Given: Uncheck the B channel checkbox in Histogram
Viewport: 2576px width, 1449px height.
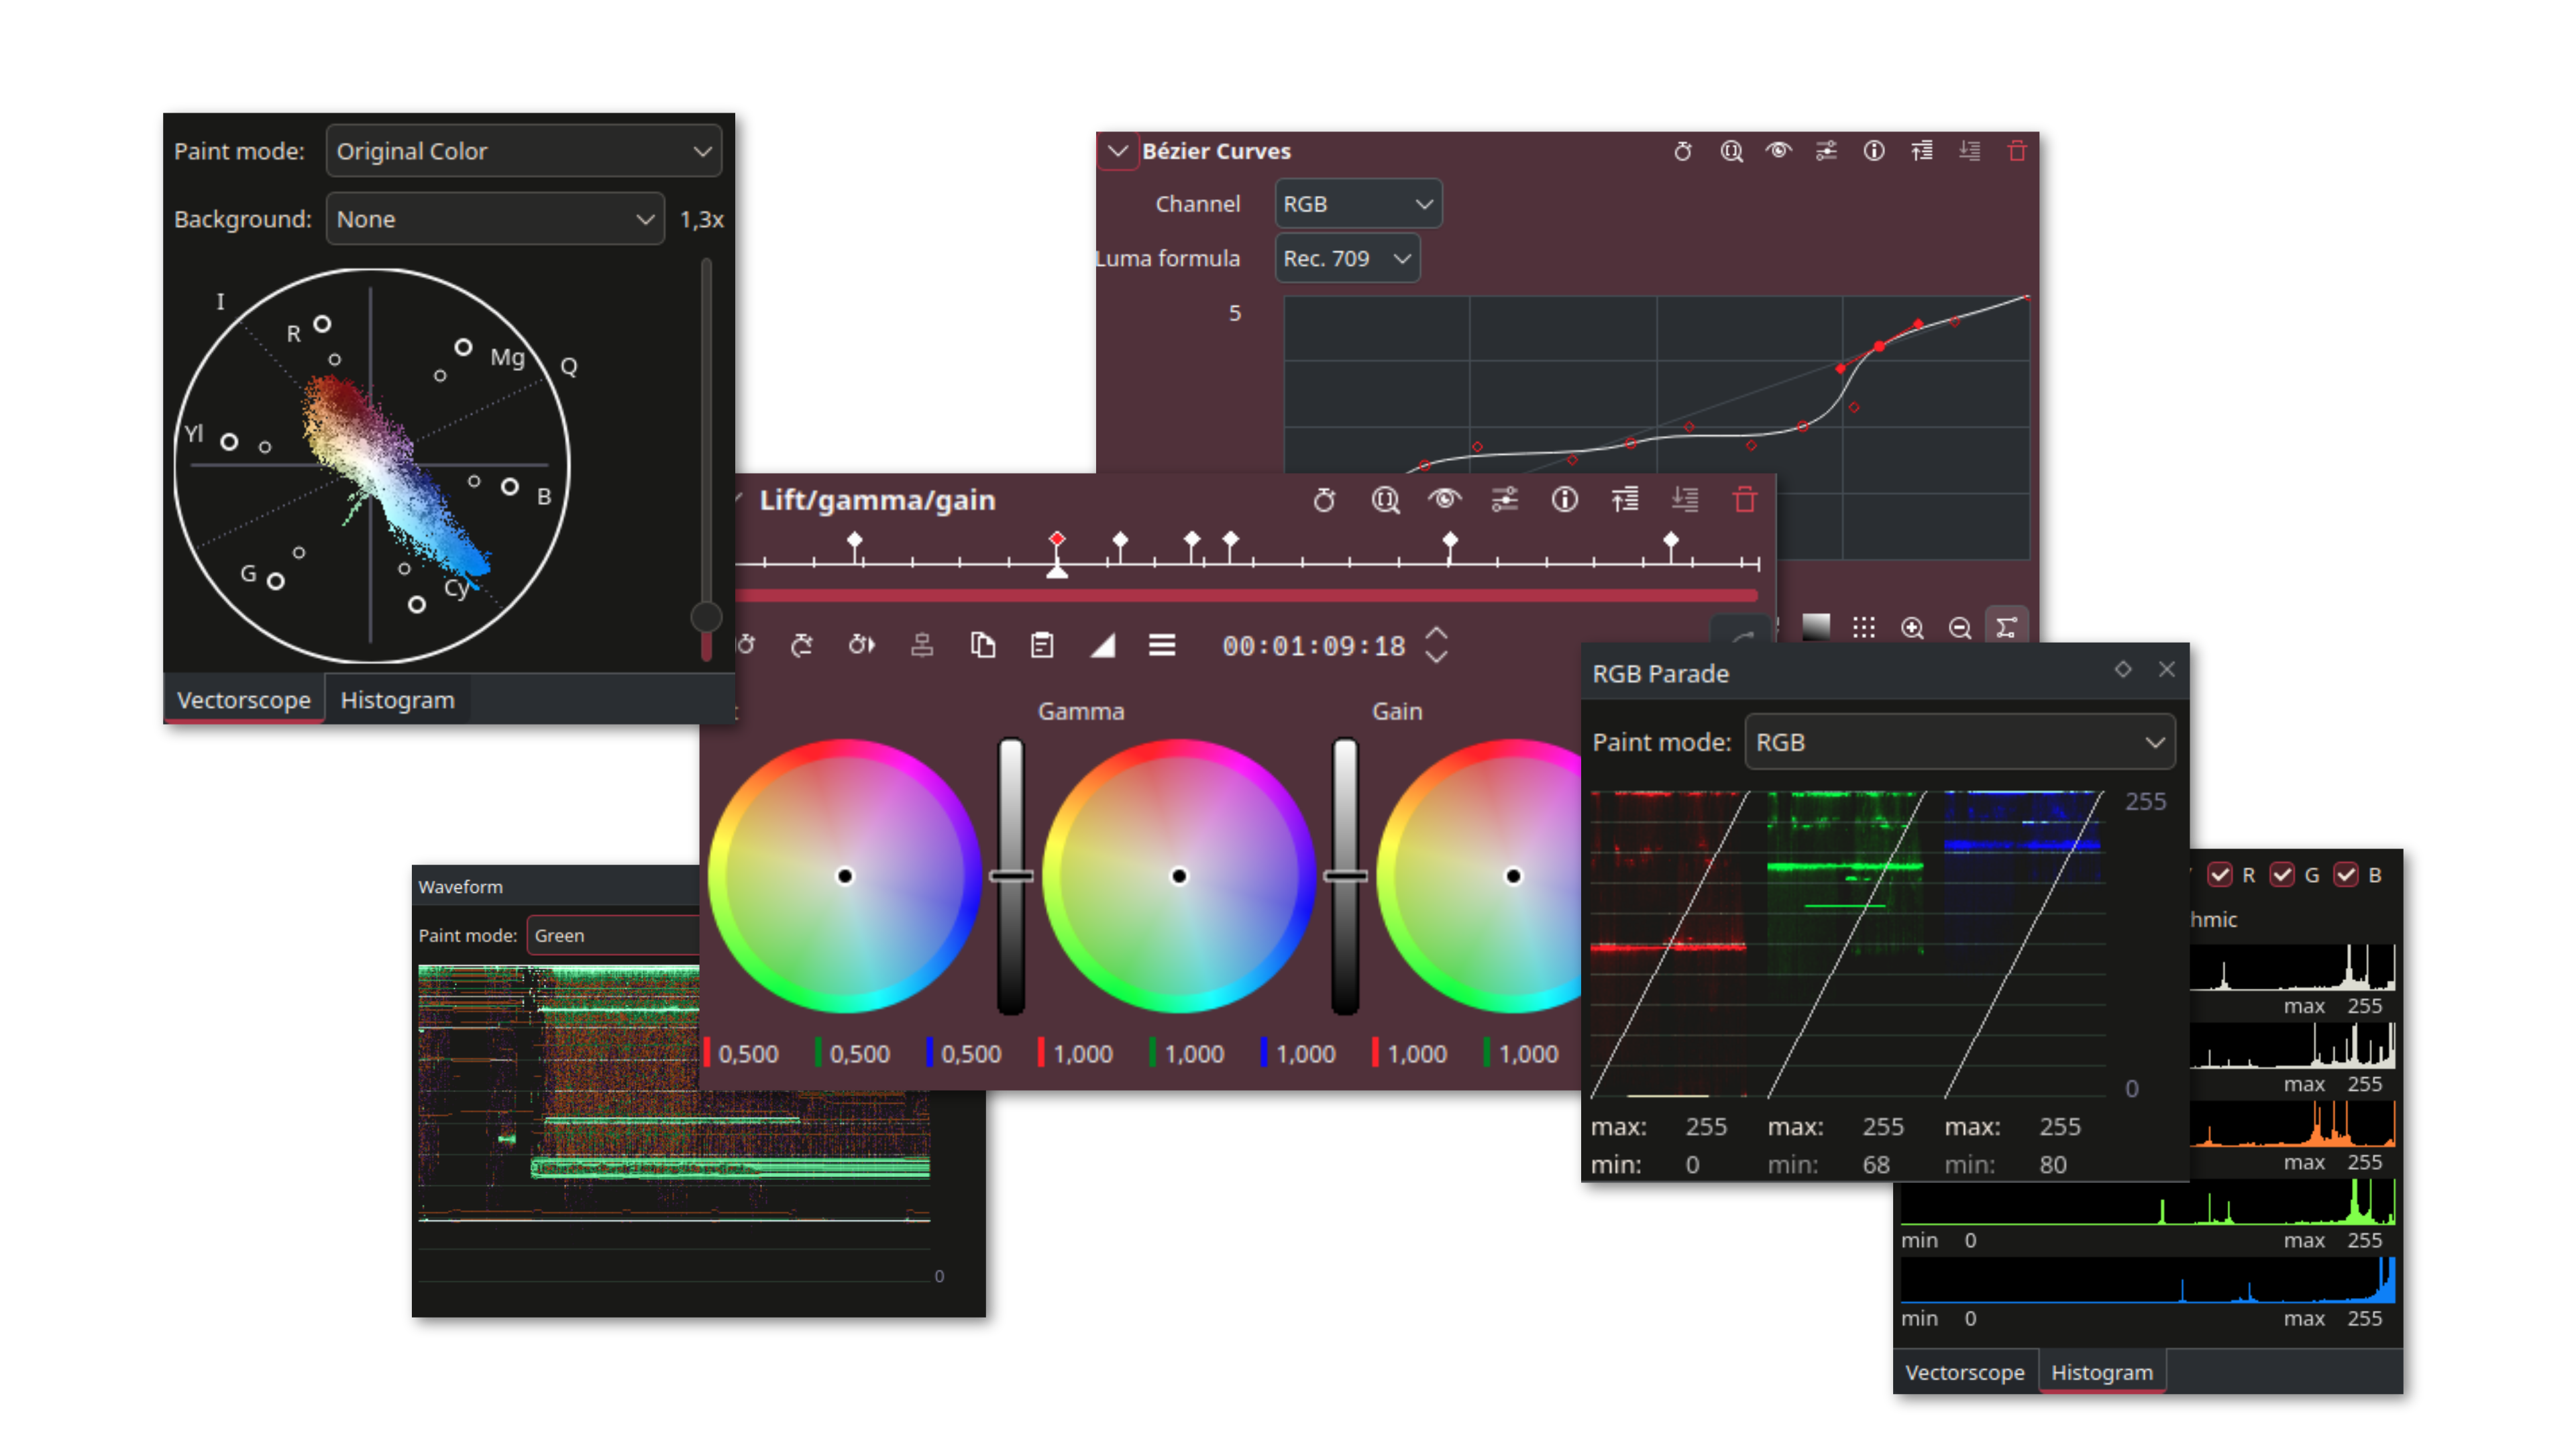Looking at the screenshot, I should coord(2346,875).
